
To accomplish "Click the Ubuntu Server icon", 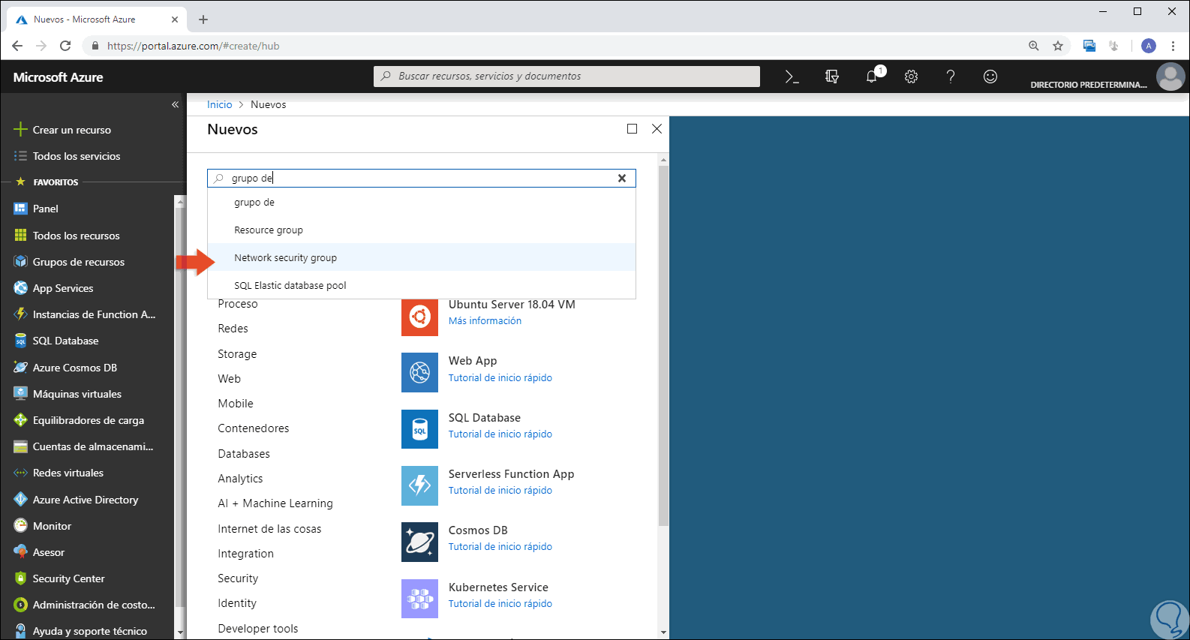I will 419,317.
